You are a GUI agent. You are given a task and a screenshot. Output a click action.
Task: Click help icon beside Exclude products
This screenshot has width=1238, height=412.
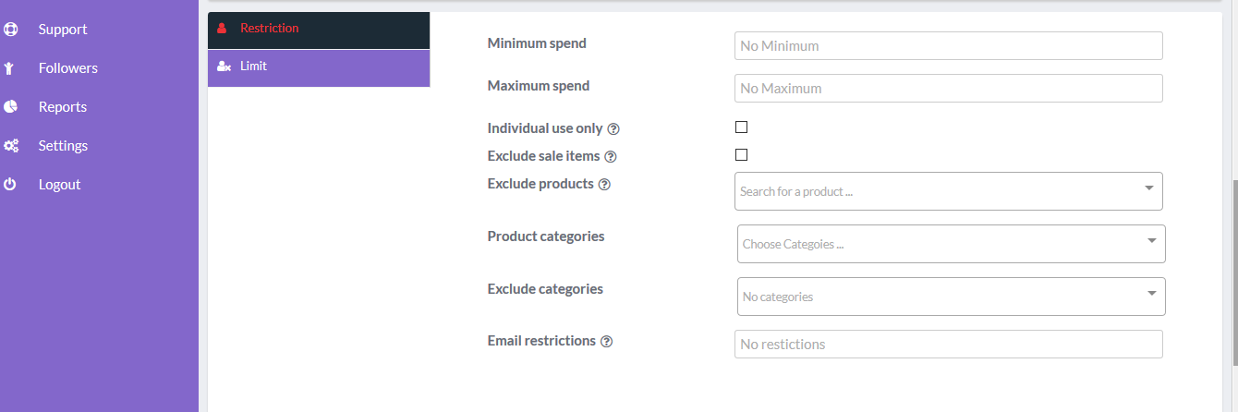pos(604,185)
